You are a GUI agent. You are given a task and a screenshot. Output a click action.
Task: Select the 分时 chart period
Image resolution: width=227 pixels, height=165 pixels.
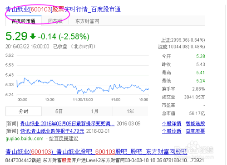tap(24, 111)
